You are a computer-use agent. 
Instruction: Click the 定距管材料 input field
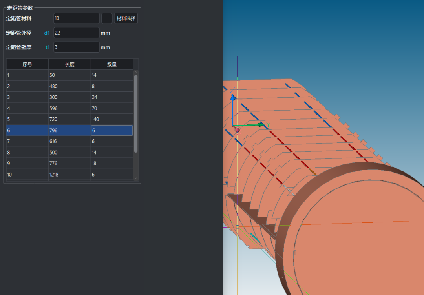click(77, 18)
